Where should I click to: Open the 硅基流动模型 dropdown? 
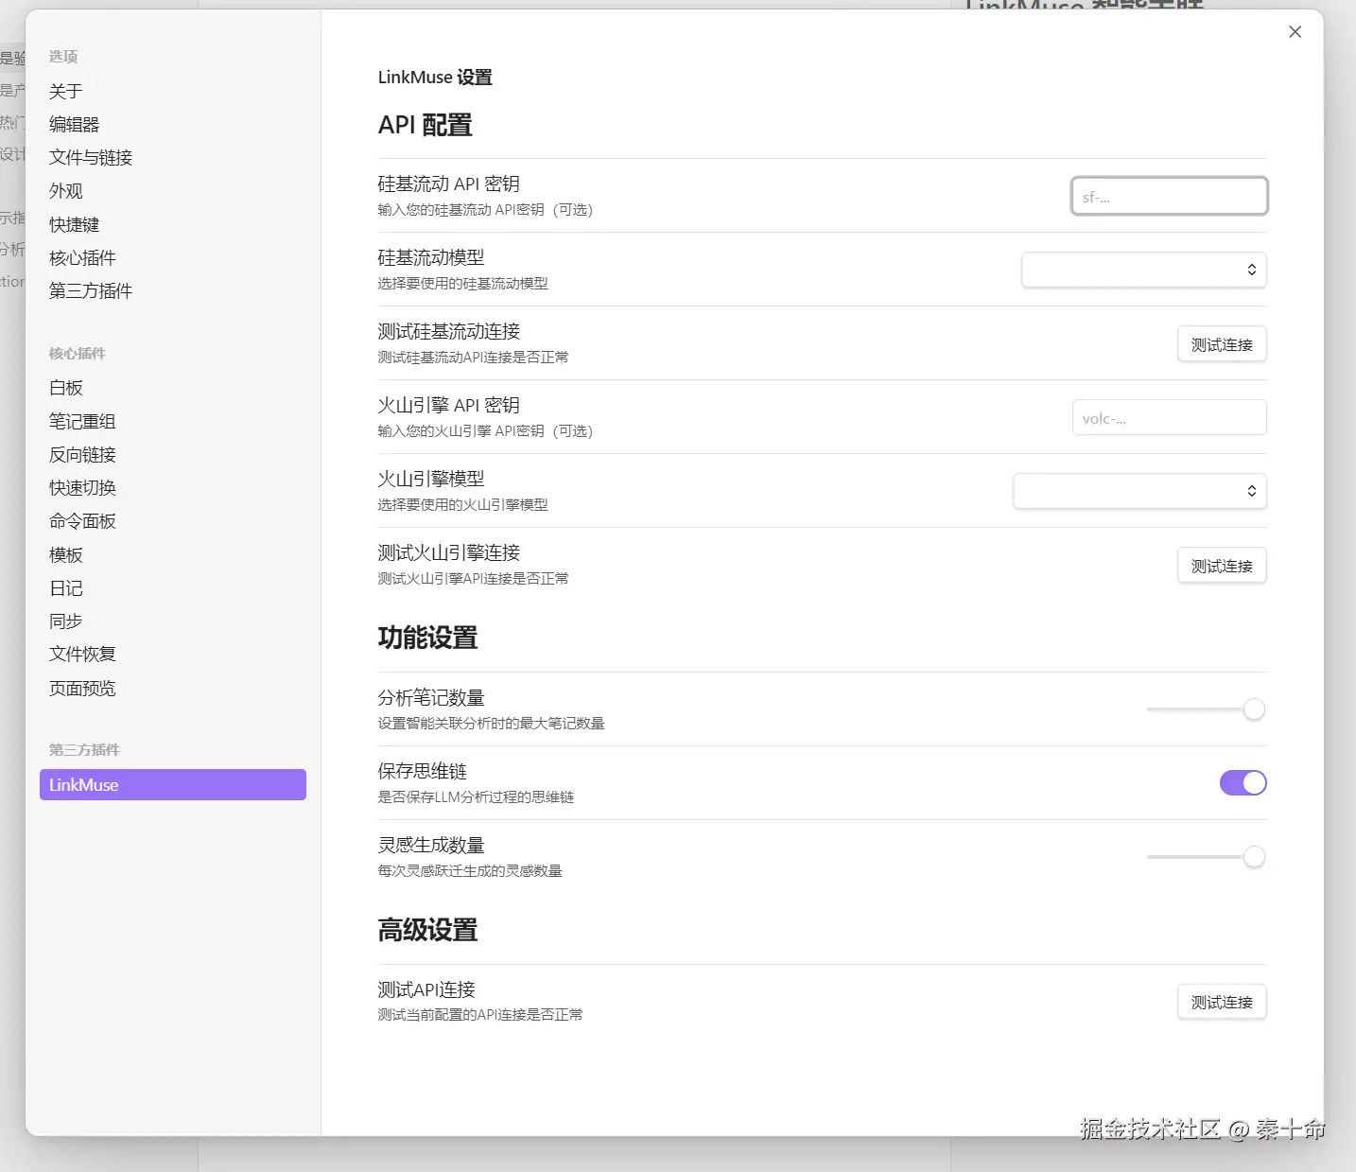pos(1143,270)
